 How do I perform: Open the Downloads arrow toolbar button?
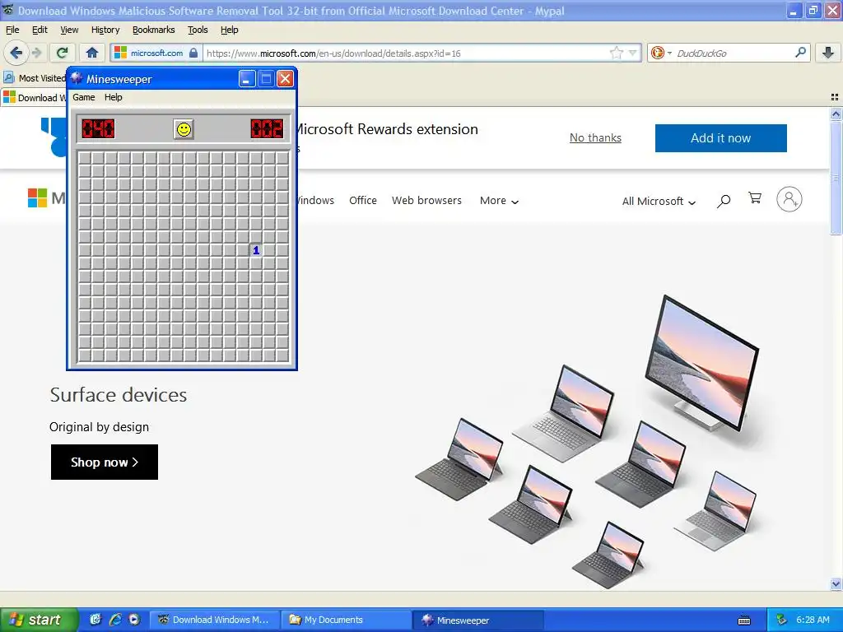tap(828, 53)
